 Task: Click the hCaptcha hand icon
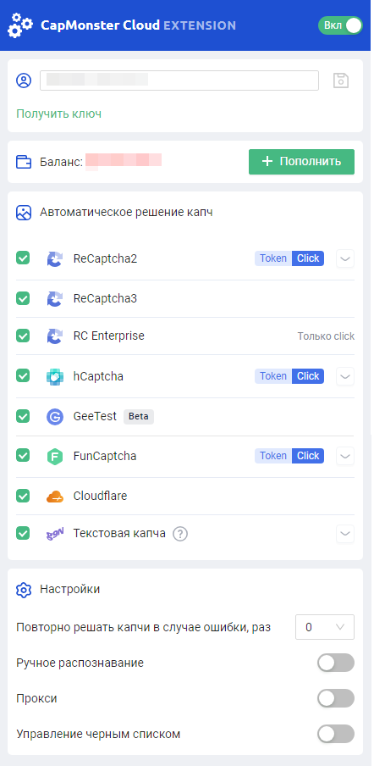pyautogui.click(x=55, y=377)
